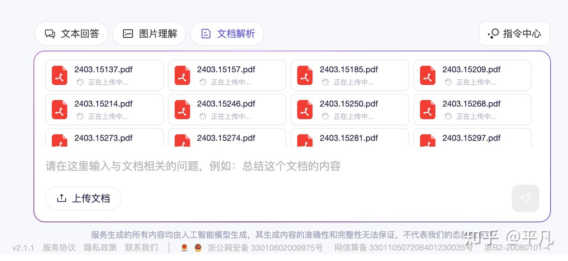Open the 浙公网安备 33010602009975号 link

click(265, 248)
